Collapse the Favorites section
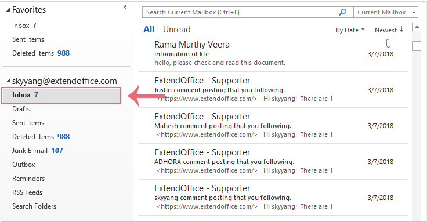The image size is (427, 222). coord(8,10)
